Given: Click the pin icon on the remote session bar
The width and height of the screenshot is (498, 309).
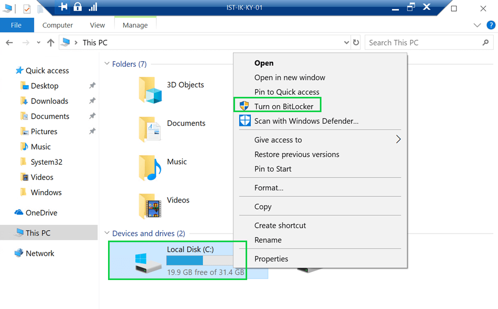Looking at the screenshot, I should [x=63, y=7].
